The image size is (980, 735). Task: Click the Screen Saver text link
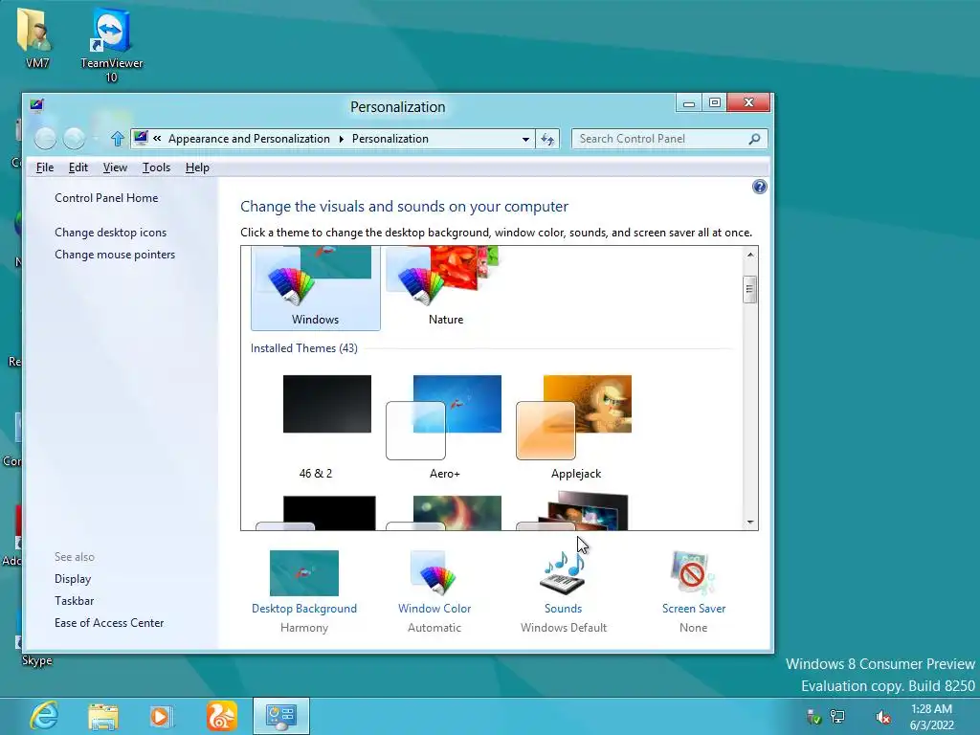tap(694, 609)
